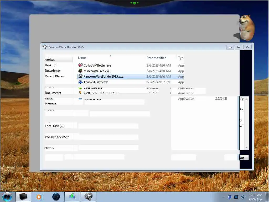Click the monitor display tray icon
269x202 pixels.
[236, 197]
